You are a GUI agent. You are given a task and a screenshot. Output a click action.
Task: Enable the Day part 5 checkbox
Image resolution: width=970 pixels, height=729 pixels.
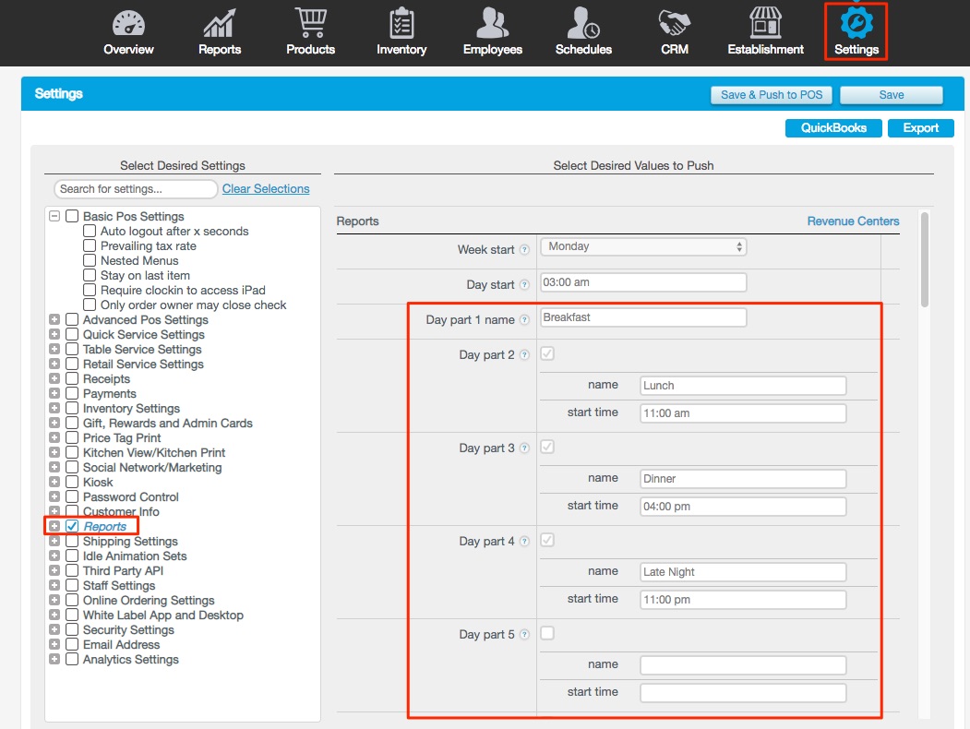pyautogui.click(x=547, y=633)
